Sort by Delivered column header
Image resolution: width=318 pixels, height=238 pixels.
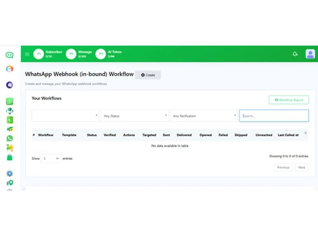tap(184, 135)
